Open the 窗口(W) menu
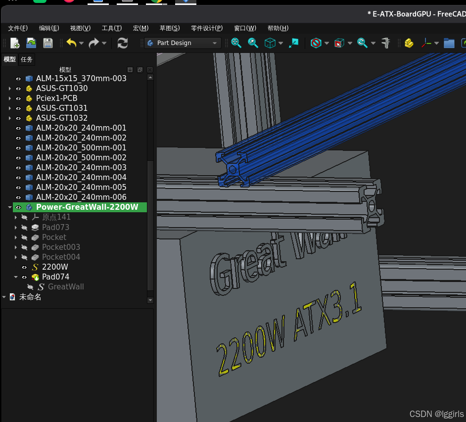 tap(245, 28)
